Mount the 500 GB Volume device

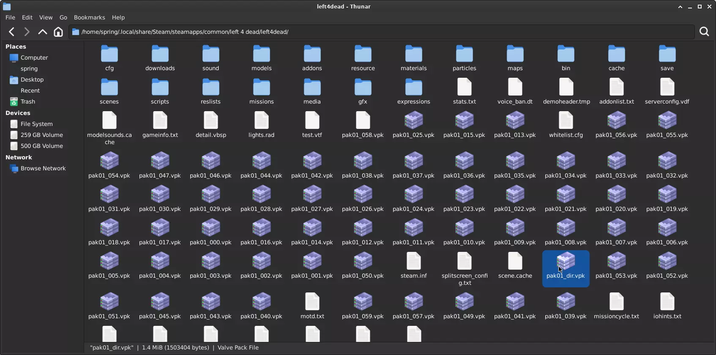click(42, 146)
